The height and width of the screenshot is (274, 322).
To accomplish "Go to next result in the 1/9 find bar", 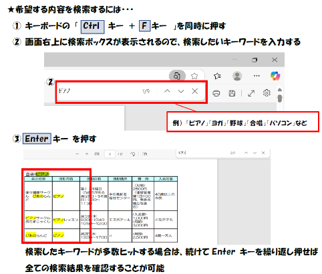I will [181, 91].
